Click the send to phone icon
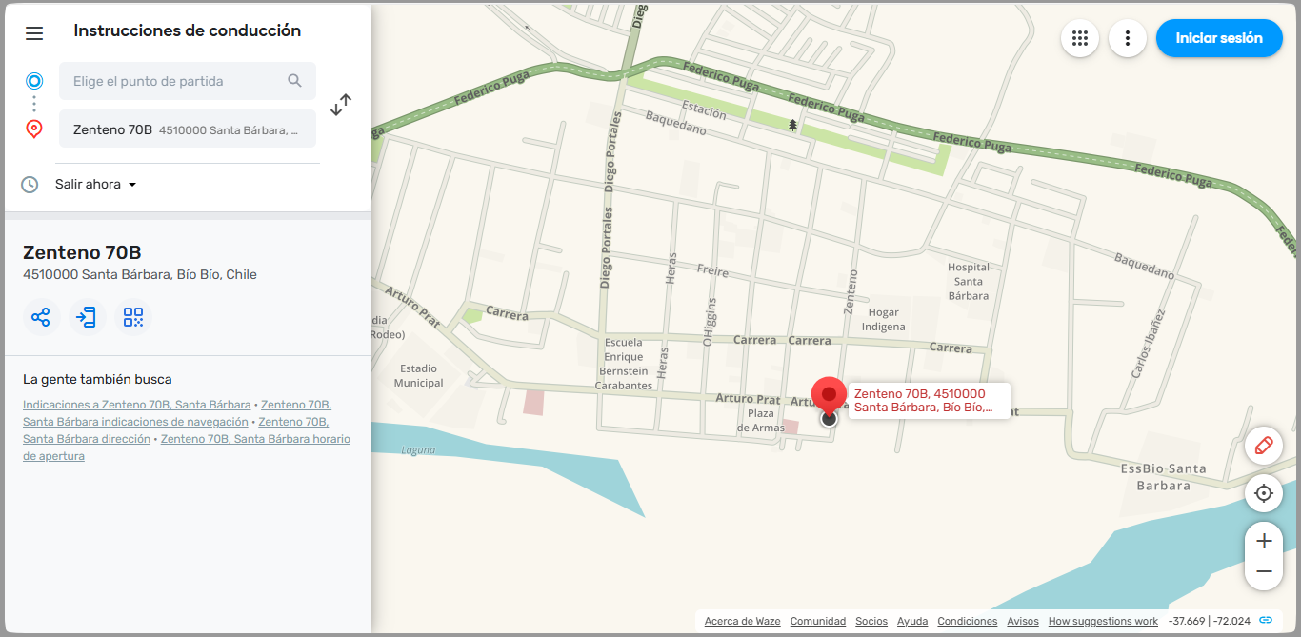This screenshot has height=637, width=1301. (87, 317)
